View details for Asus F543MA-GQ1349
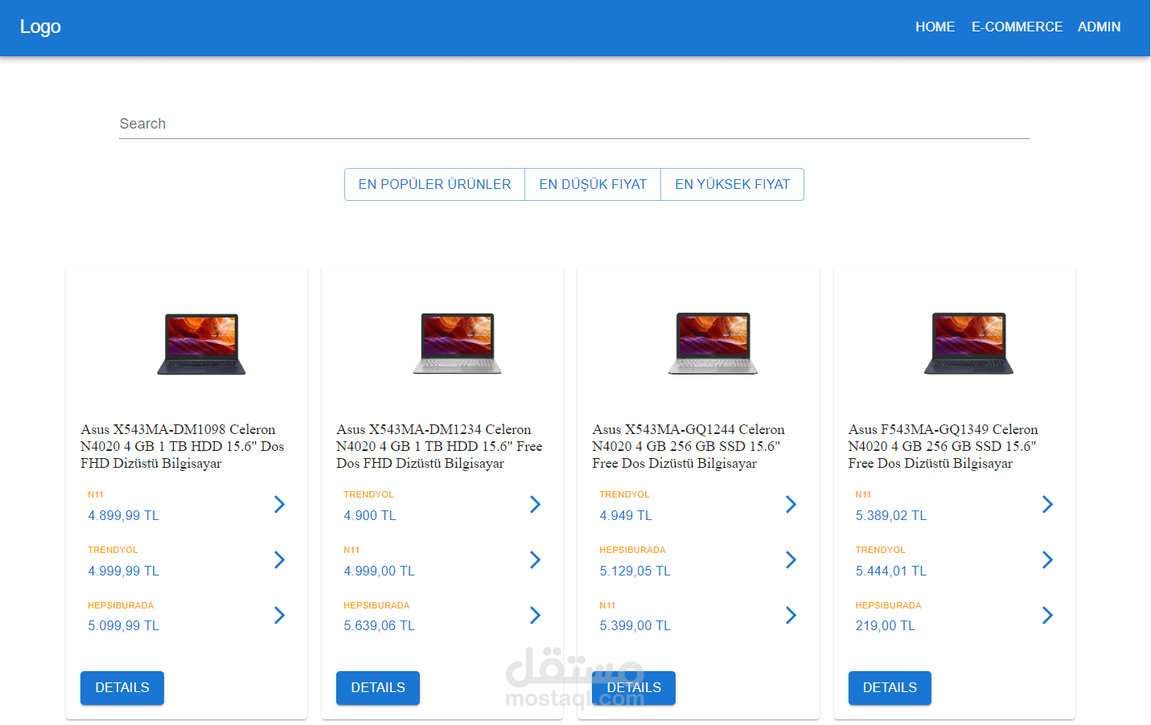Image resolution: width=1151 pixels, height=725 pixels. pyautogui.click(x=890, y=688)
